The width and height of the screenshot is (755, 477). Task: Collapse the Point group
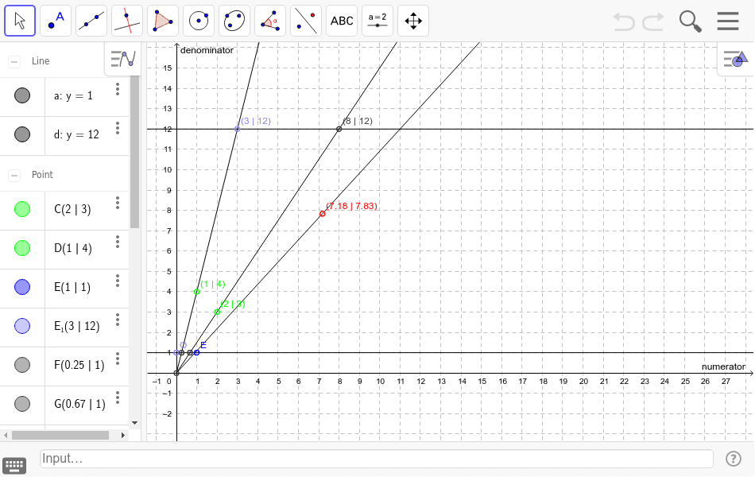[14, 175]
